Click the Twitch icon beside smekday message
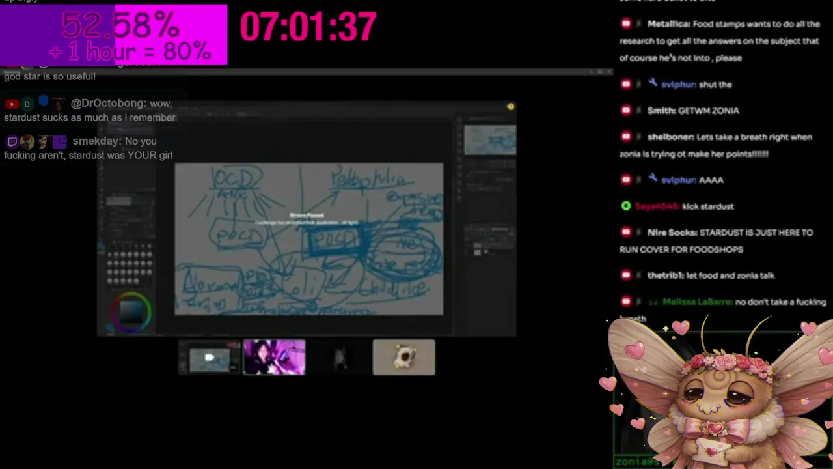 click(x=11, y=141)
